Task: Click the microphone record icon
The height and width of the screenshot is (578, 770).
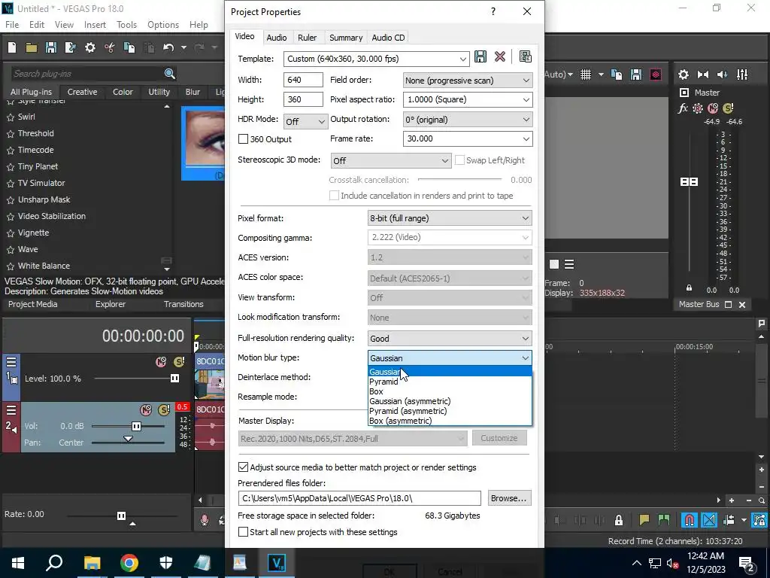Action: [205, 520]
